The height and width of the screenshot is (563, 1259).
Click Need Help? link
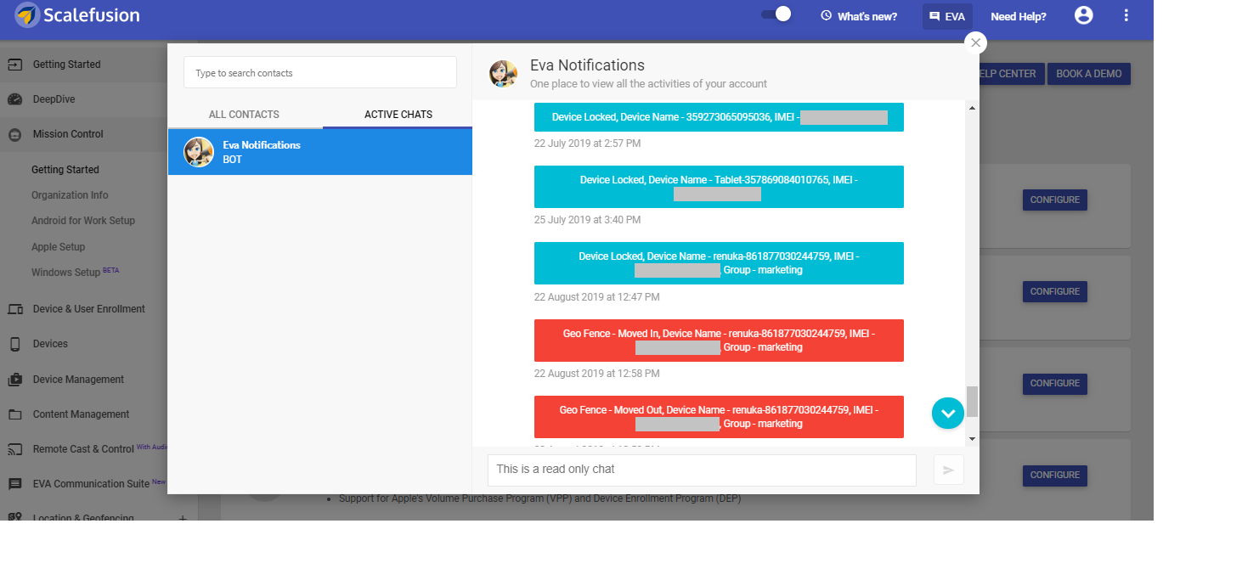point(1019,17)
